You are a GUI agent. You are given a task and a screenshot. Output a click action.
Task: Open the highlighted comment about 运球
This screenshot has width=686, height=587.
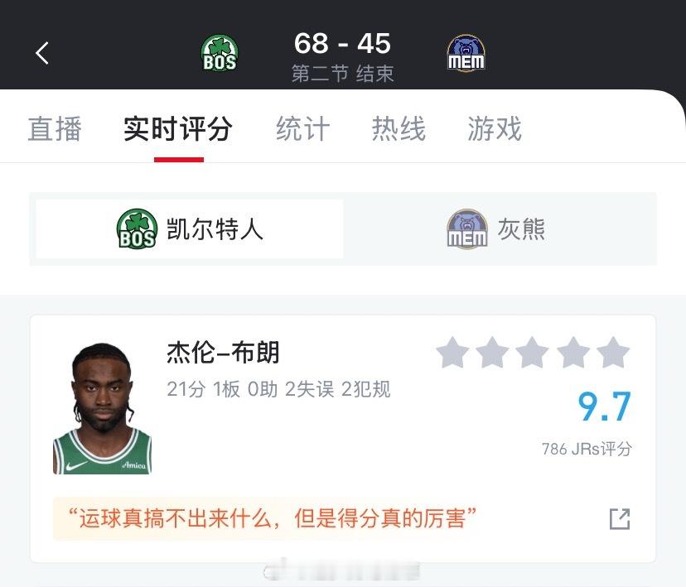[x=272, y=518]
